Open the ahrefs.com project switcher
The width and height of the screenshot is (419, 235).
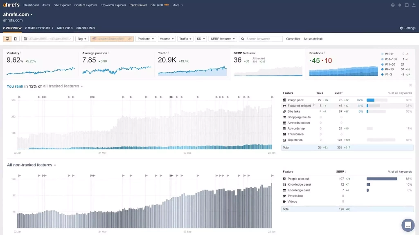18,14
